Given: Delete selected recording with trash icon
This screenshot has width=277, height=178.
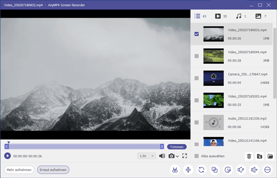Looking at the screenshot, I should click(x=249, y=156).
